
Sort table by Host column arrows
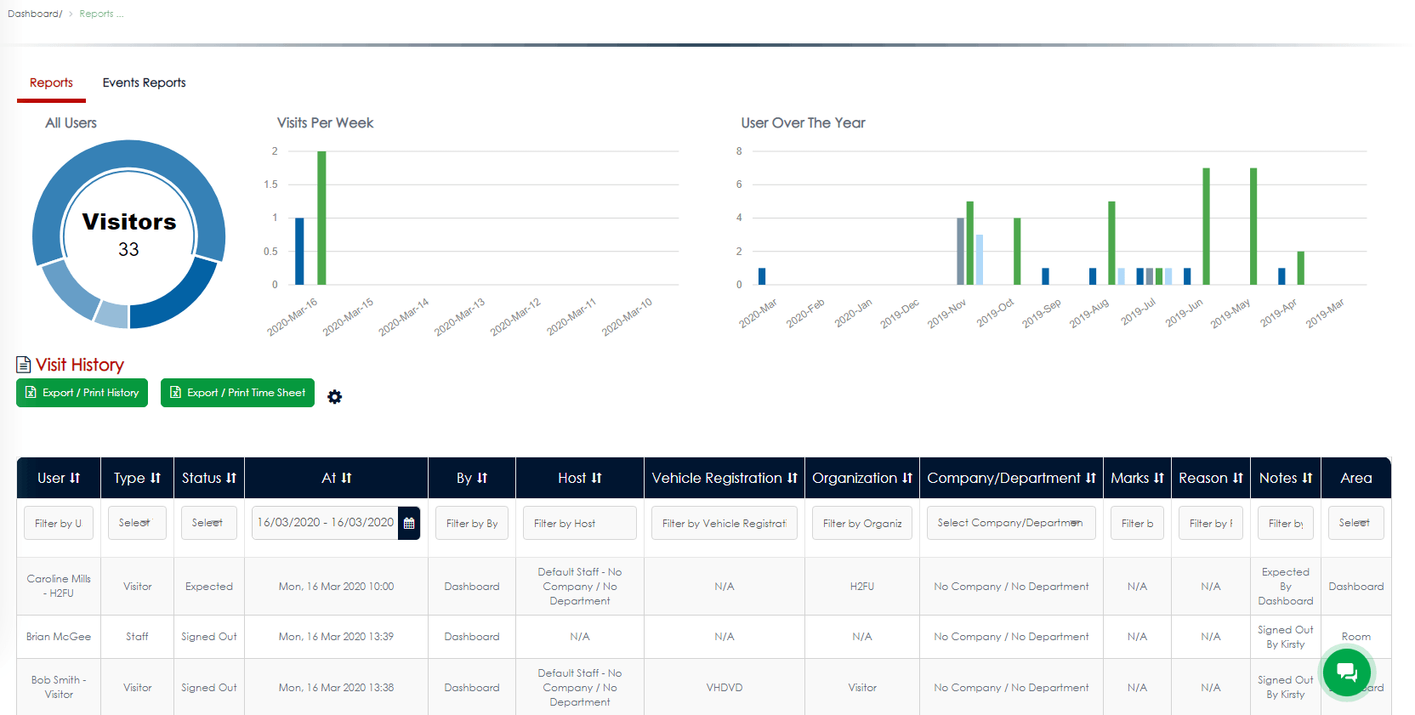tap(597, 479)
